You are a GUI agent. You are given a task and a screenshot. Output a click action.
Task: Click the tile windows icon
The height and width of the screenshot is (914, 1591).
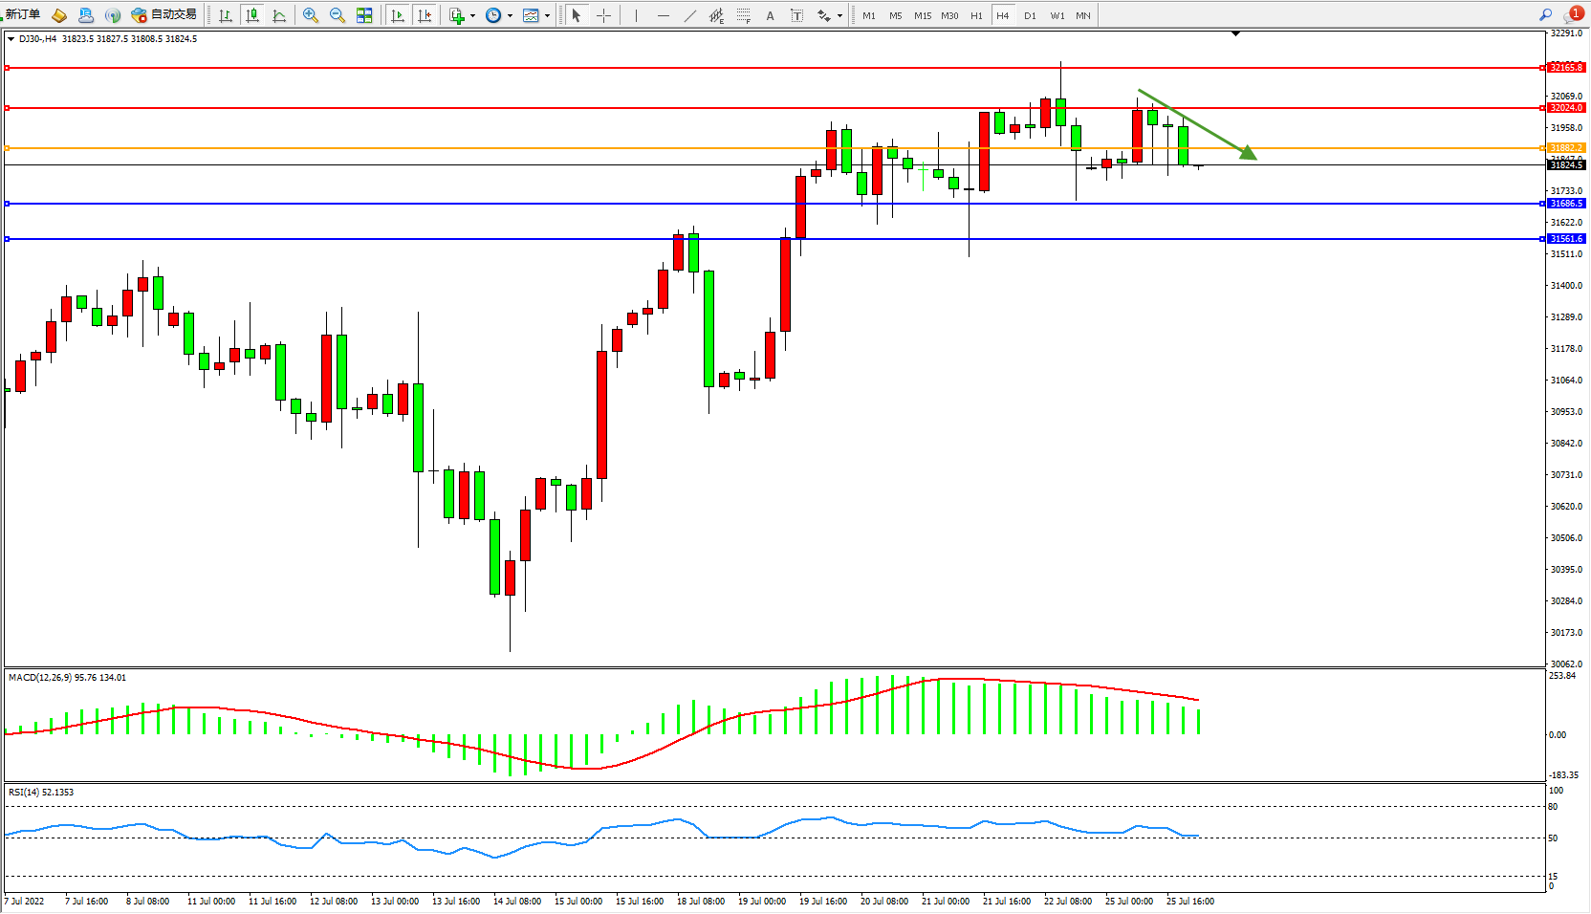(x=364, y=15)
